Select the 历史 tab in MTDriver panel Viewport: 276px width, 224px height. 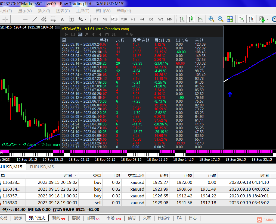coord(129,34)
